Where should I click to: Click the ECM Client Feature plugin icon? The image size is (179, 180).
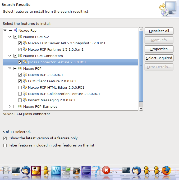25,81
